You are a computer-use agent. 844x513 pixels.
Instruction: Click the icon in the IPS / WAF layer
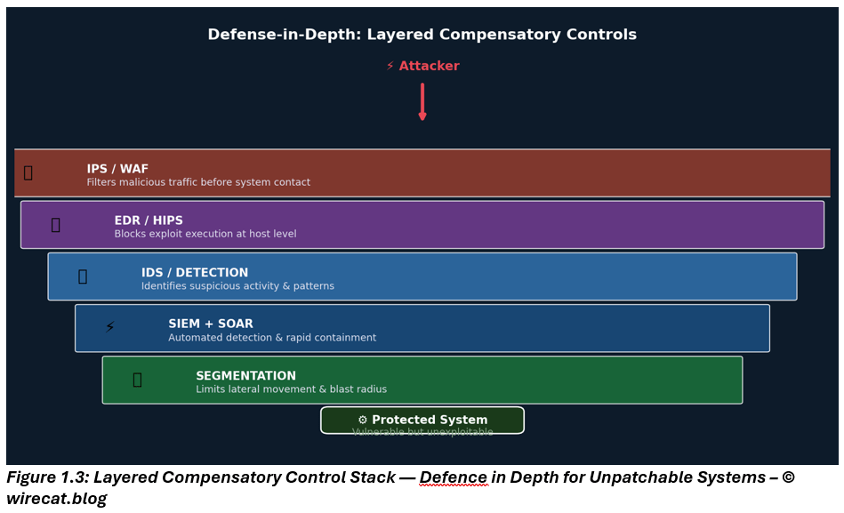click(x=28, y=172)
